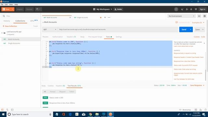Screen dimensions: 208x117
Task: Switch to the Collections sidebar tab
Action: tap(20, 21)
